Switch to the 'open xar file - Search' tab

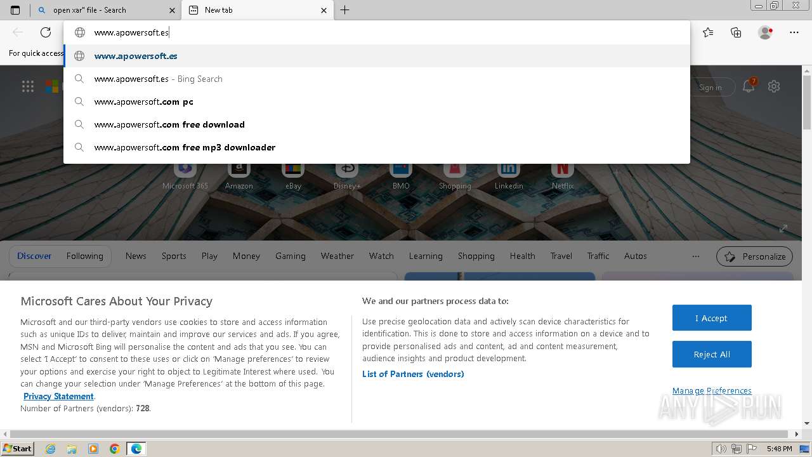pyautogui.click(x=105, y=10)
